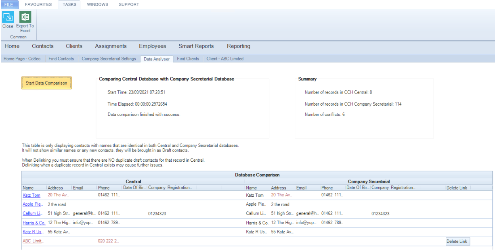Select the TASKS ribbon tab
Screen dimensions: 495x250
click(69, 4)
